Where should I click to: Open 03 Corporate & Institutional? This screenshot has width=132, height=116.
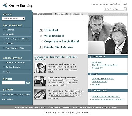pyautogui.click(x=59, y=41)
